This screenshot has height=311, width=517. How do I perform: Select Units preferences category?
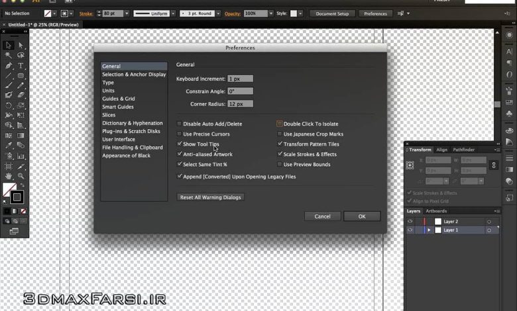coord(134,91)
